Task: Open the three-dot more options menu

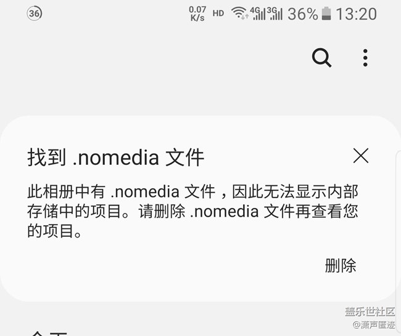Action: 365,58
